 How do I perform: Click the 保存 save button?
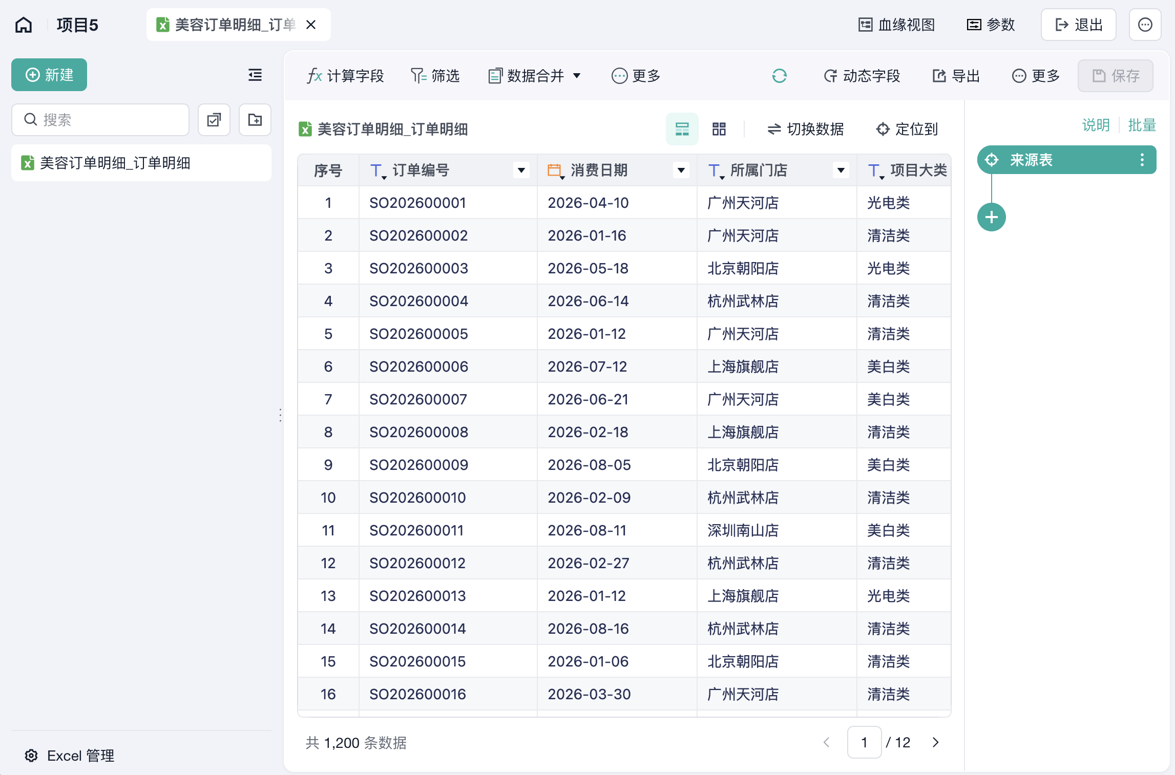[1116, 76]
